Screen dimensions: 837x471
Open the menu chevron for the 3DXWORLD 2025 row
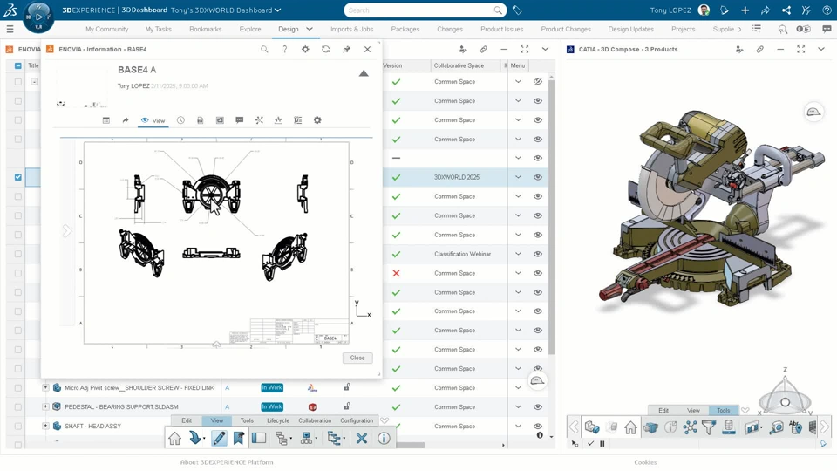click(x=518, y=177)
